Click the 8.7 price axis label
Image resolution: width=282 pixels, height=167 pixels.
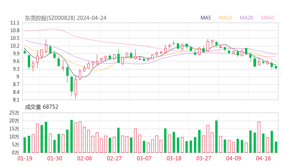click(16, 84)
